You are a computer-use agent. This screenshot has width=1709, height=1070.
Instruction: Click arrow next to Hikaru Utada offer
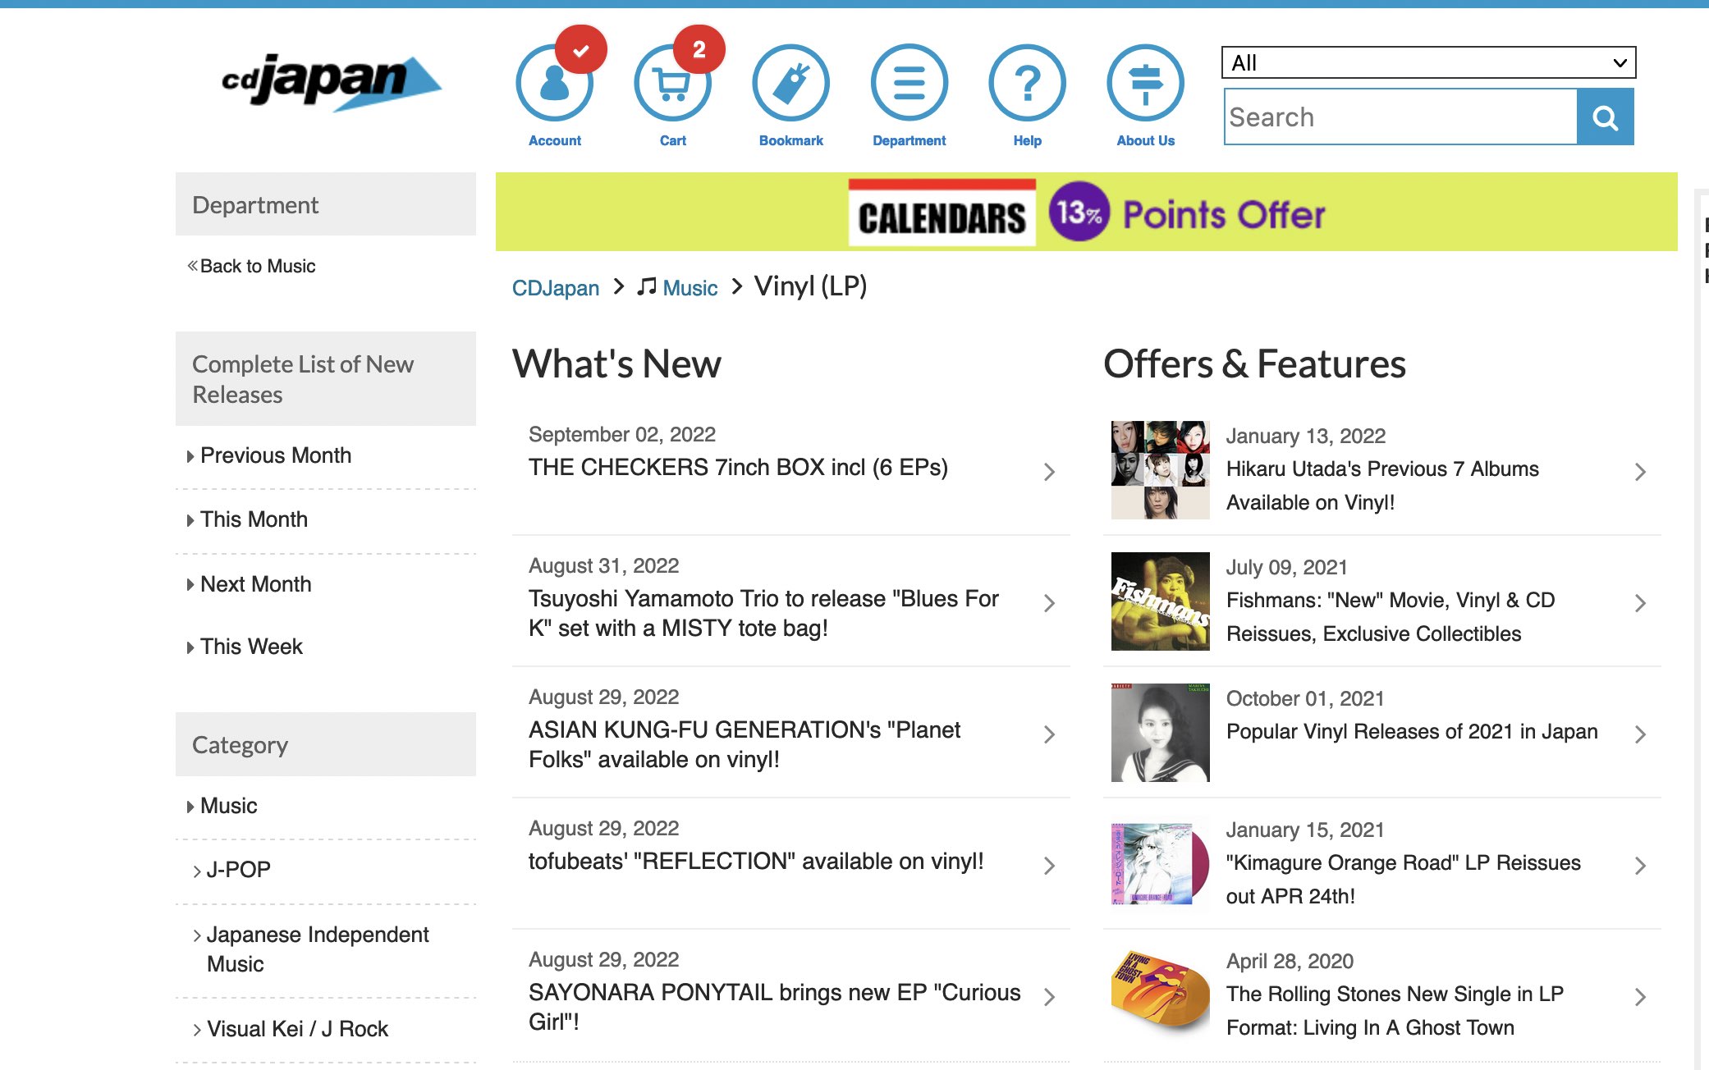(1640, 472)
